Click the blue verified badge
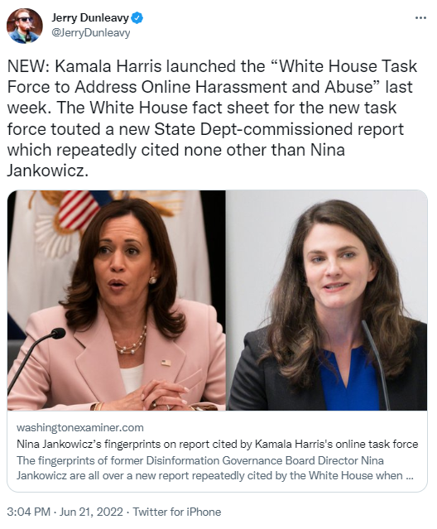437x529 pixels. pos(137,18)
